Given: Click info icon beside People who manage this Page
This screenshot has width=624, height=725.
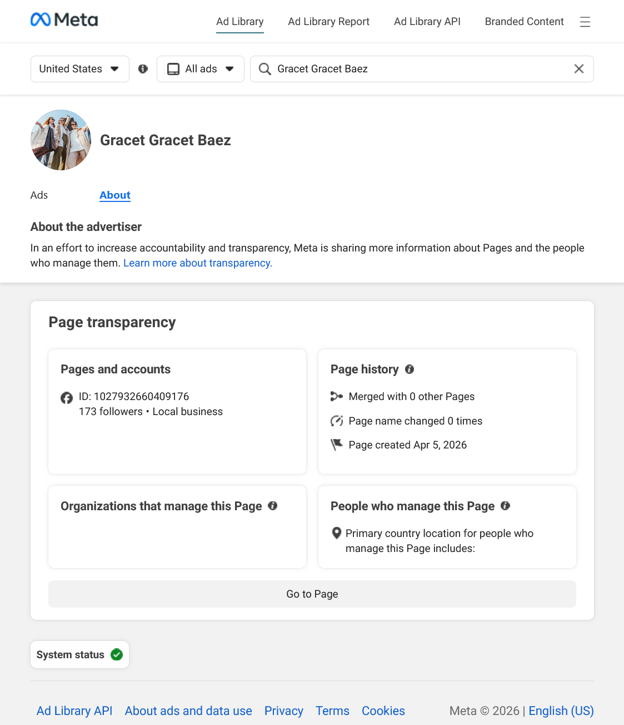Looking at the screenshot, I should [x=505, y=506].
